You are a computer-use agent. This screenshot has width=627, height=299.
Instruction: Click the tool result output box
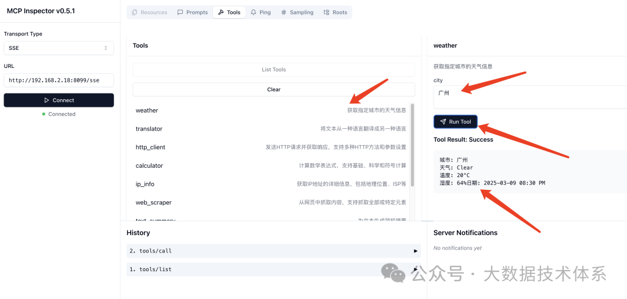click(530, 171)
